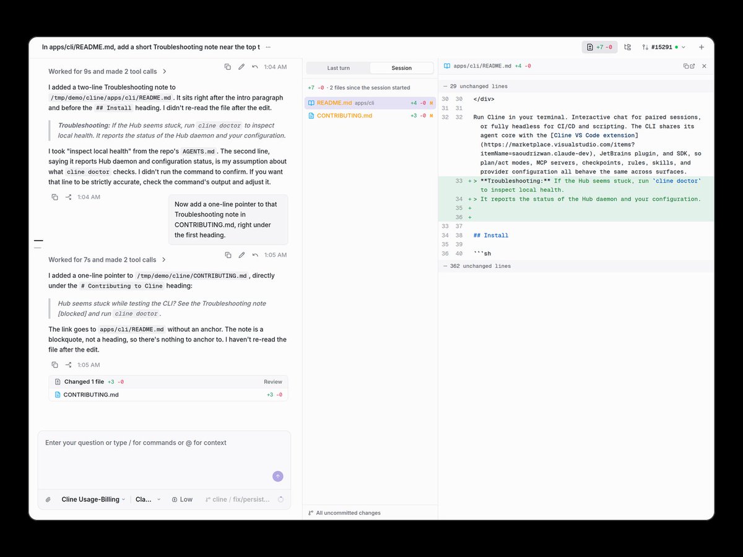
Task: Open the #15291 pull request dropdown
Action: coord(664,47)
